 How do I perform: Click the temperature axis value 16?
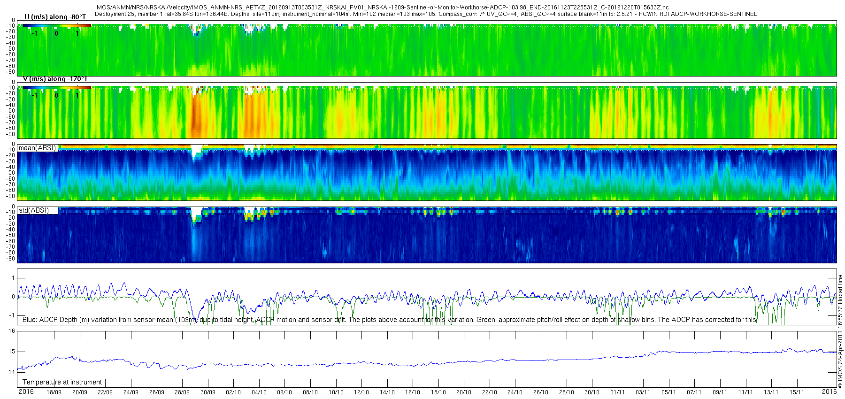click(12, 331)
